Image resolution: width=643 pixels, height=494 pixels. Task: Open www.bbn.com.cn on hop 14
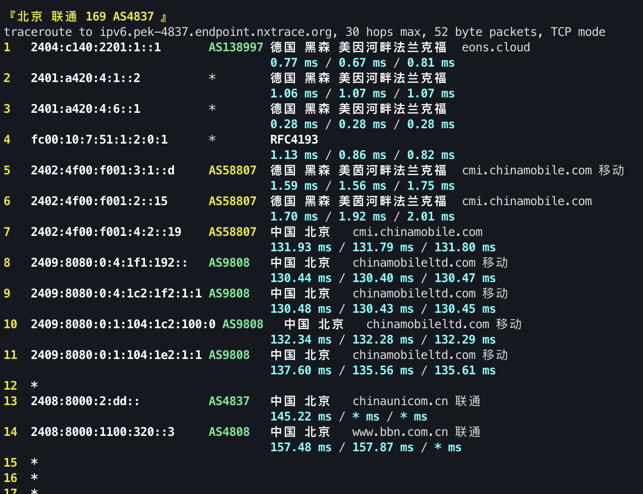[398, 432]
